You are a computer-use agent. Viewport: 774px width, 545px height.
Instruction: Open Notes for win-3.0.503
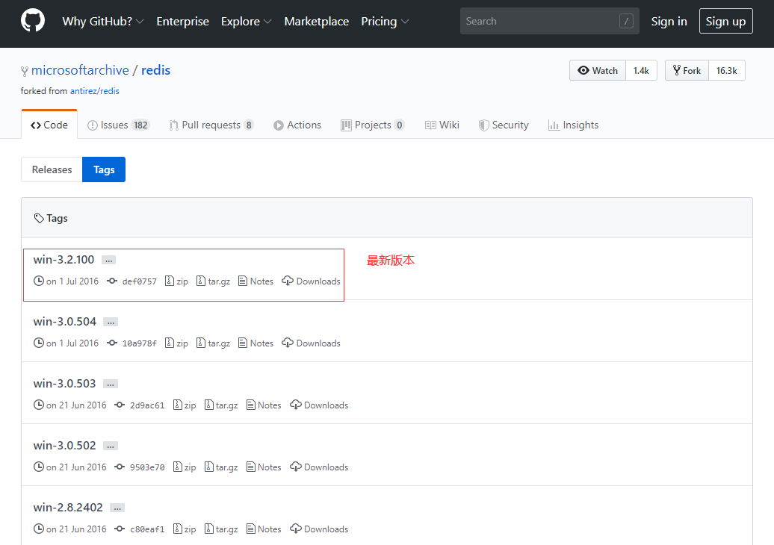pos(264,405)
